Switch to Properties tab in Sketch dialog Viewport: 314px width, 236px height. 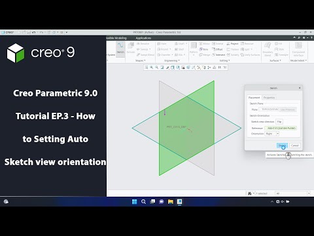point(269,98)
